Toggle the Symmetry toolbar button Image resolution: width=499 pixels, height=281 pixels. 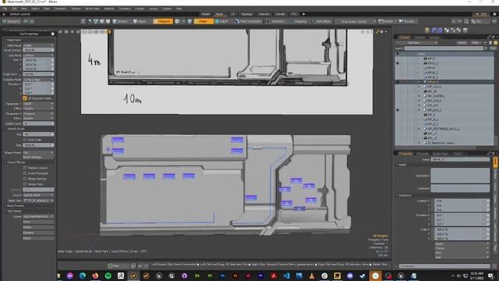click(275, 21)
